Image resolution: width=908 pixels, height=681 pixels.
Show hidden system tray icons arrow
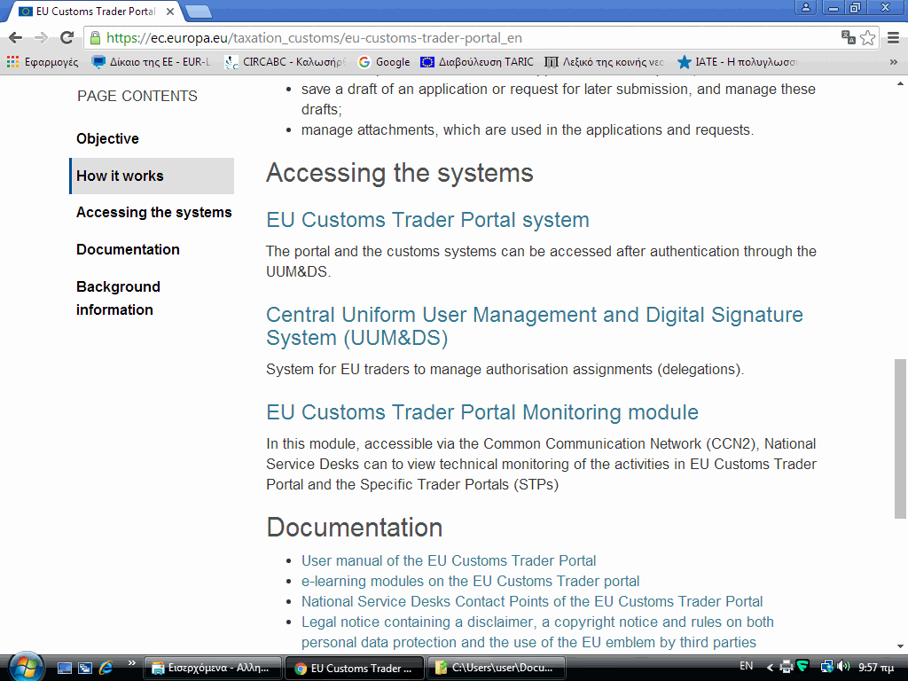pyautogui.click(x=770, y=667)
